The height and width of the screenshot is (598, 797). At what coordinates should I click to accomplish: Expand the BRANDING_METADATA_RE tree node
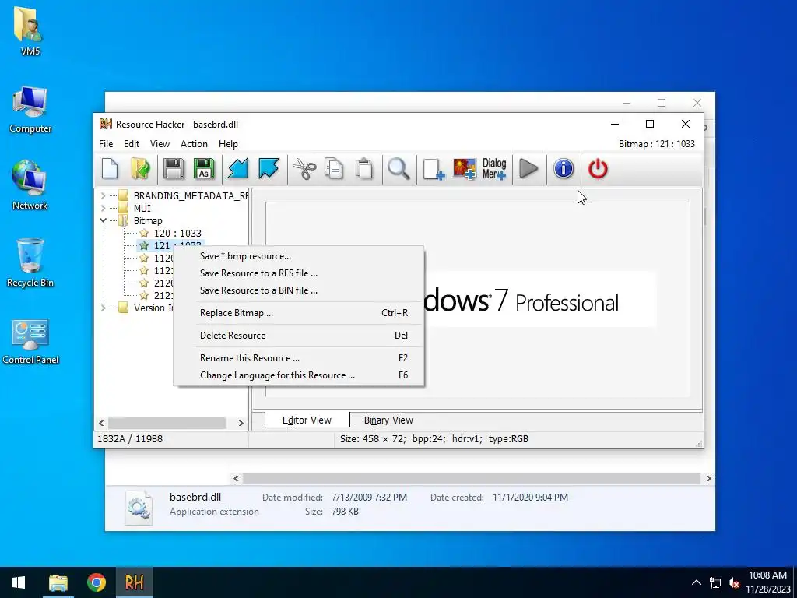104,195
